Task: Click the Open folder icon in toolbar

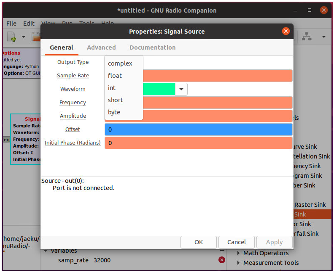Action: tap(36, 37)
